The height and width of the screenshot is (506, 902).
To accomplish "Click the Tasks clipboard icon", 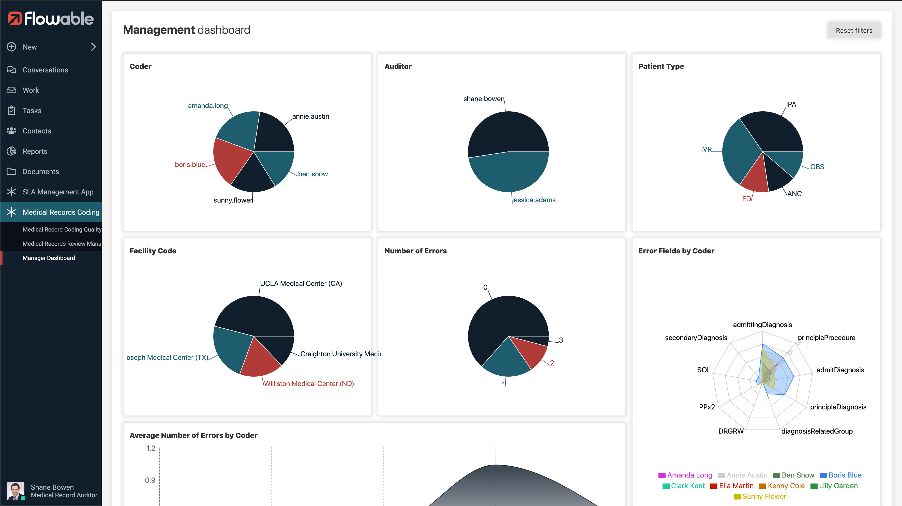I will 11,110.
